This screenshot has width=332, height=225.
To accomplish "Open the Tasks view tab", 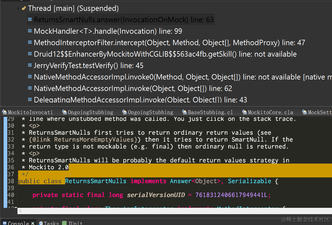I will 49,223.
